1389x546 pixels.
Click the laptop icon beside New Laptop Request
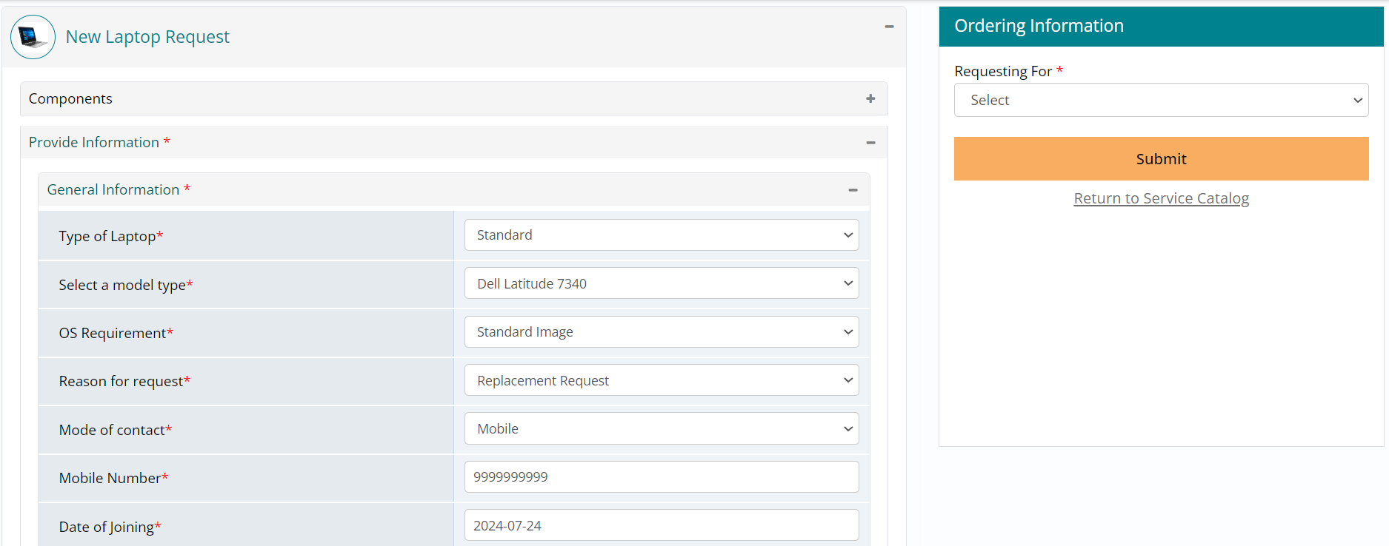pos(33,37)
